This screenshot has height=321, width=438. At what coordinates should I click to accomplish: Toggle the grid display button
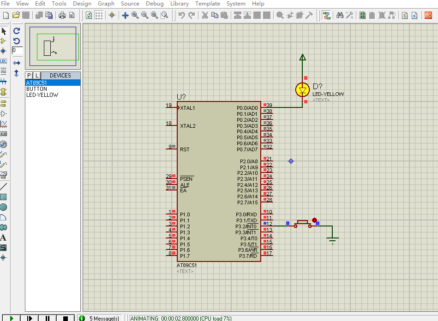pyautogui.click(x=99, y=15)
